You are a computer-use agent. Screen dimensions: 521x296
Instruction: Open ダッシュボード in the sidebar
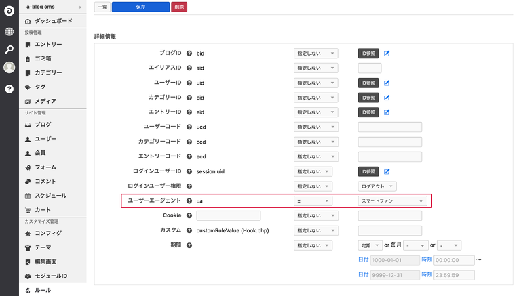[54, 22]
